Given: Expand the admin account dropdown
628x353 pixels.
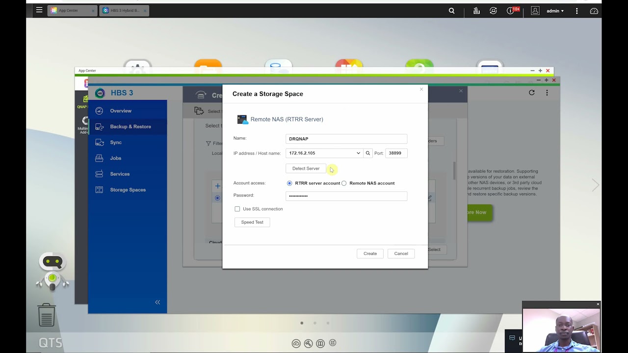Looking at the screenshot, I should coord(555,11).
